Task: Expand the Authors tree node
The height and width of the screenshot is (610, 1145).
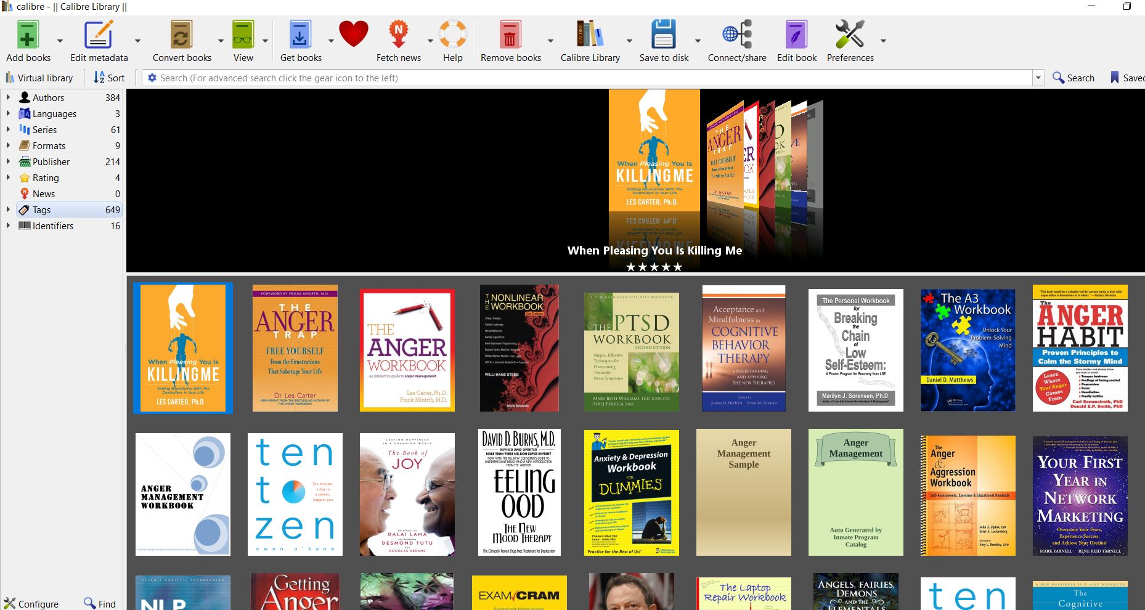Action: click(8, 97)
